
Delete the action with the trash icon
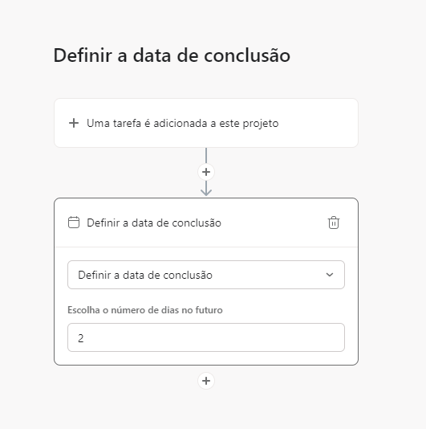334,223
